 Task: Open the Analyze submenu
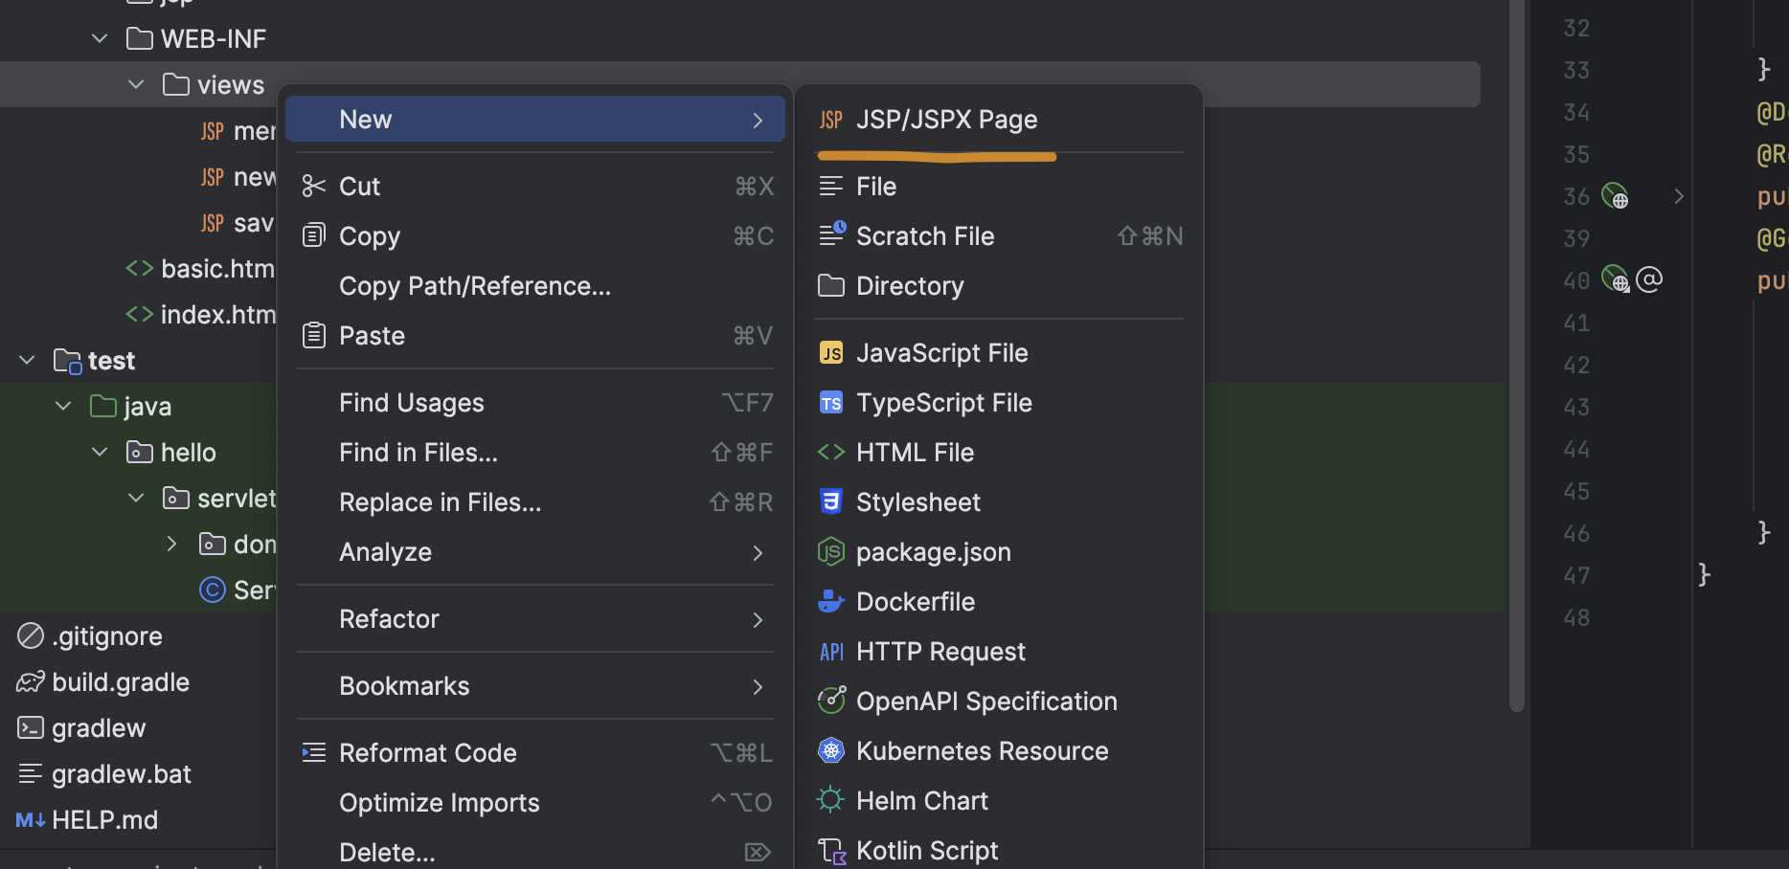click(535, 552)
